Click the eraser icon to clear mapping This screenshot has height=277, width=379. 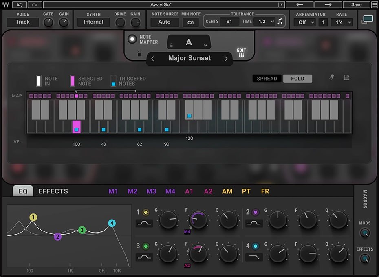tap(332, 77)
